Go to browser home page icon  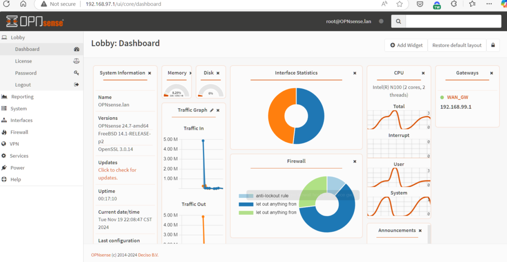click(23, 4)
